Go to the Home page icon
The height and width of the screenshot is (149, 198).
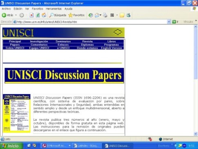tap(44, 15)
